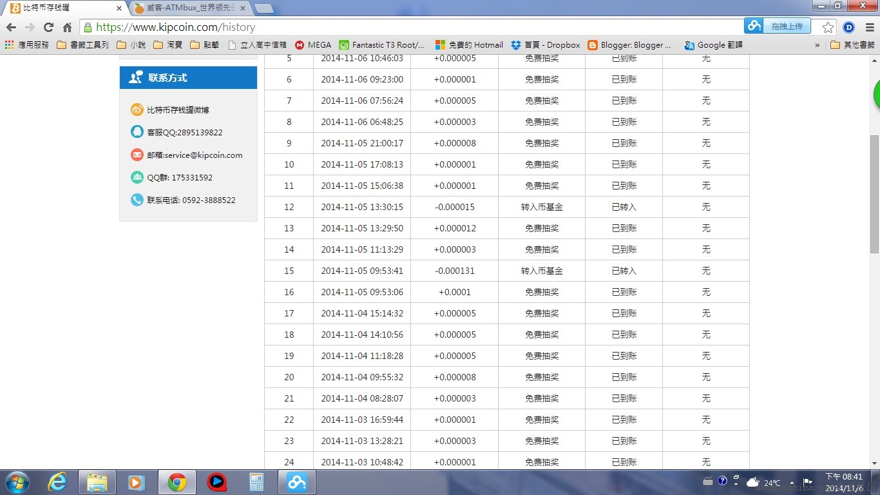
Task: Launch Internet Explorer from the taskbar
Action: [57, 482]
